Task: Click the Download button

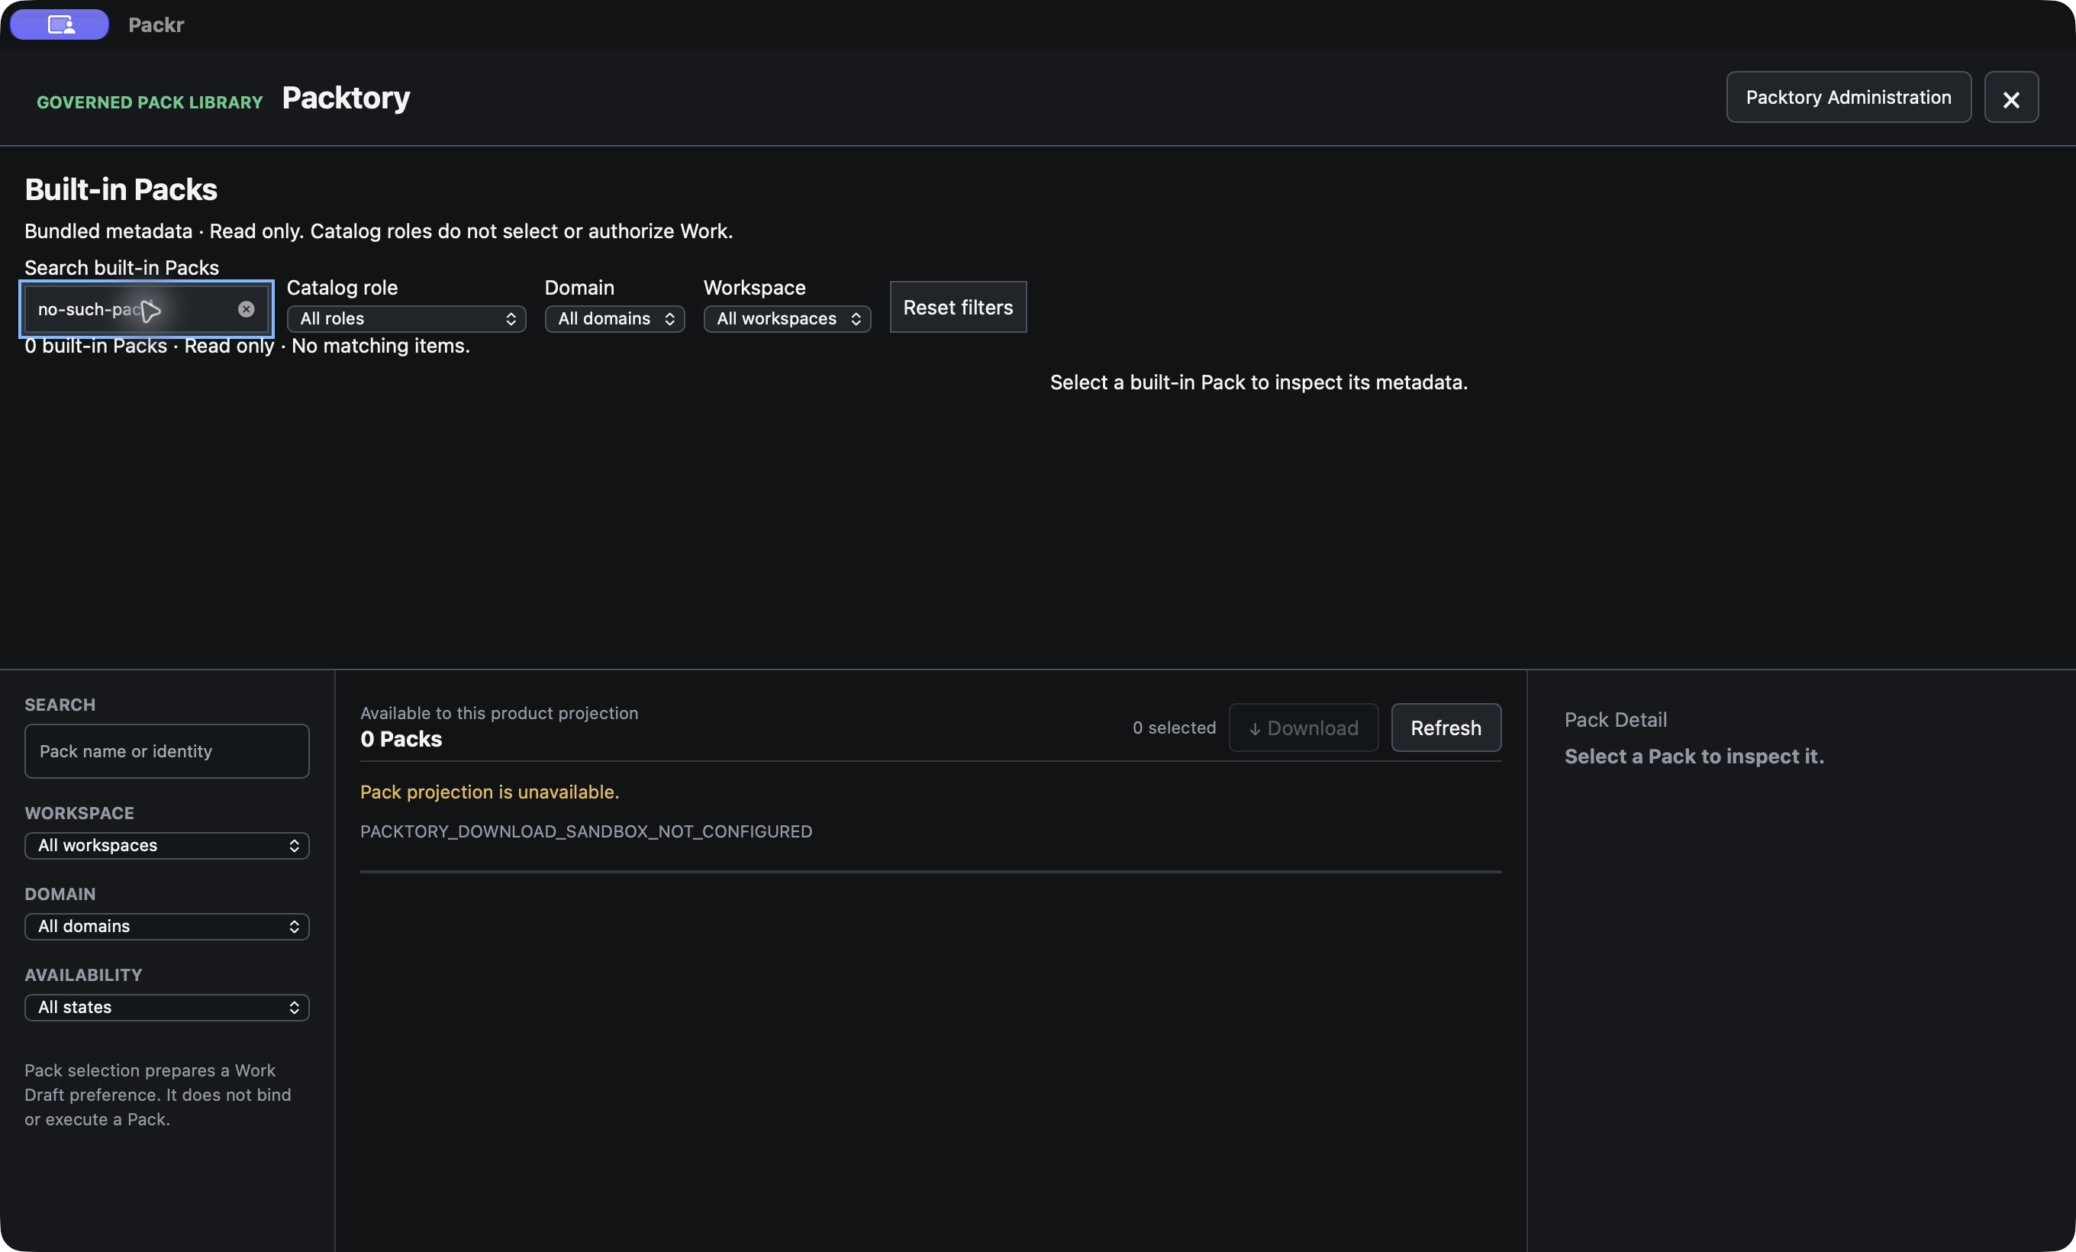Action: coord(1304,728)
